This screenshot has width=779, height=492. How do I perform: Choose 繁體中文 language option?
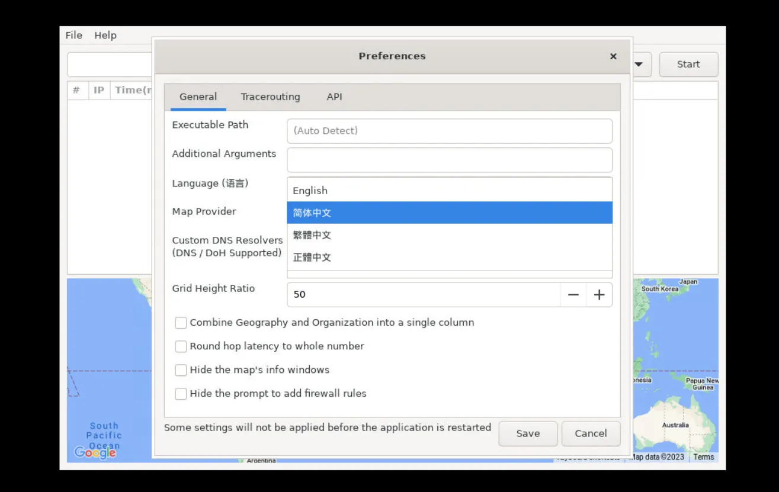pos(449,235)
